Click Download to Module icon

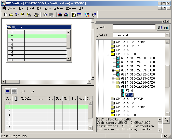60,15
